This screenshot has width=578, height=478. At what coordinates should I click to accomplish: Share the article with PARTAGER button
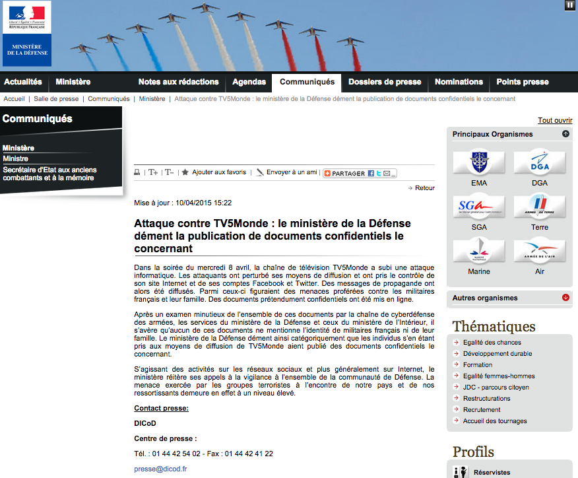tap(360, 174)
